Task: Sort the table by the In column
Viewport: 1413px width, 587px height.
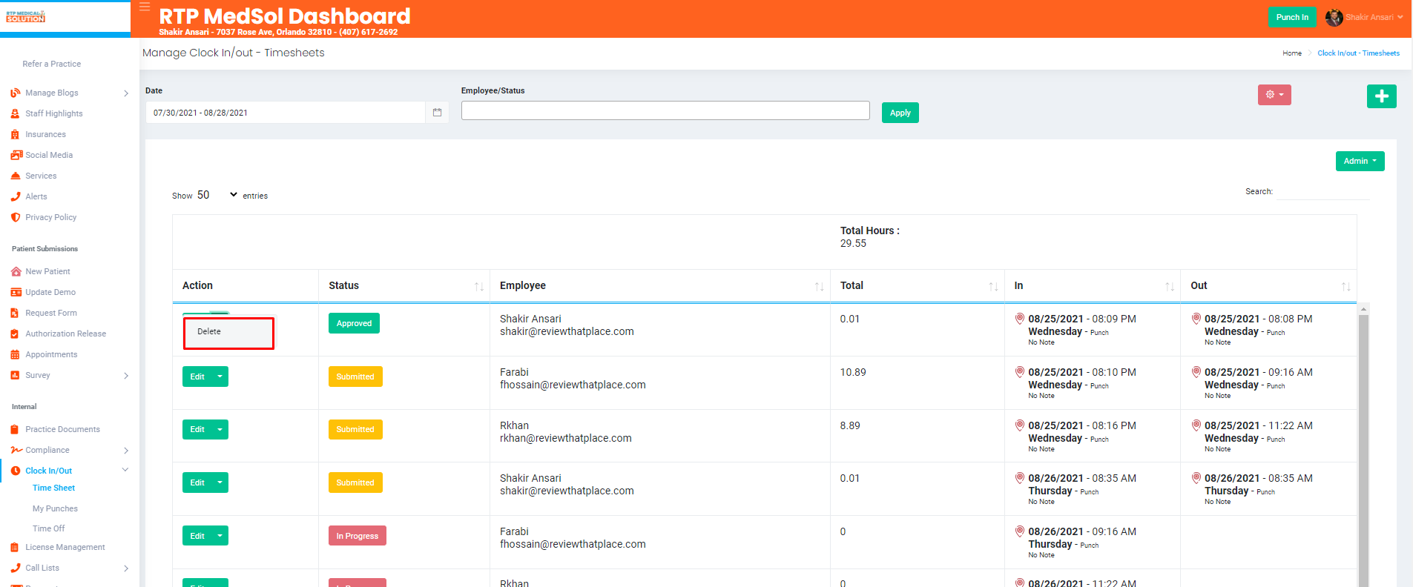Action: pos(1093,286)
